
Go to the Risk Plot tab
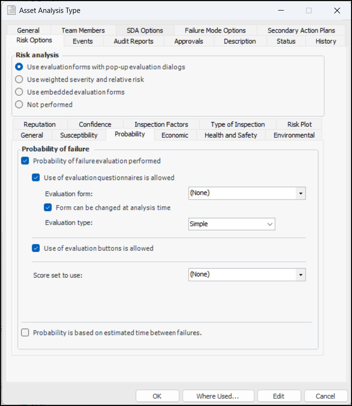300,124
